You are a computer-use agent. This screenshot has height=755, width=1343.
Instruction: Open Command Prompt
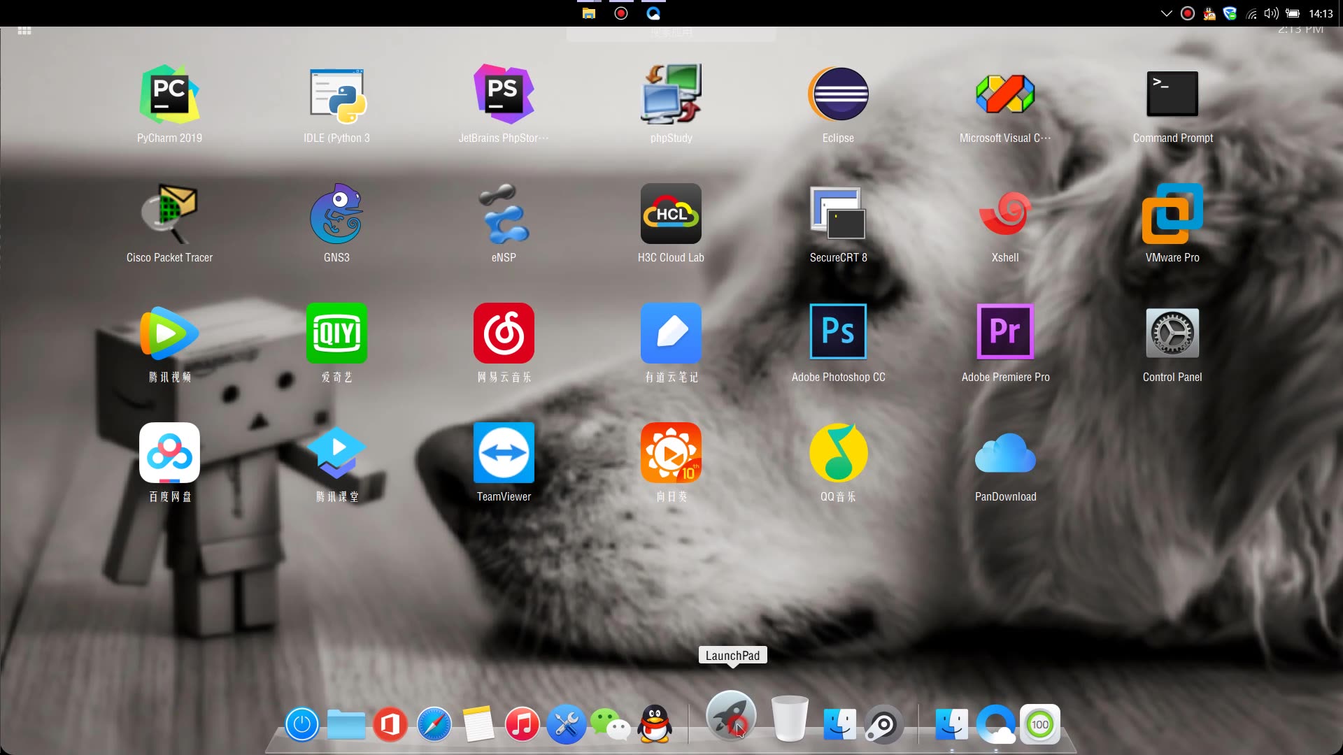pyautogui.click(x=1172, y=94)
